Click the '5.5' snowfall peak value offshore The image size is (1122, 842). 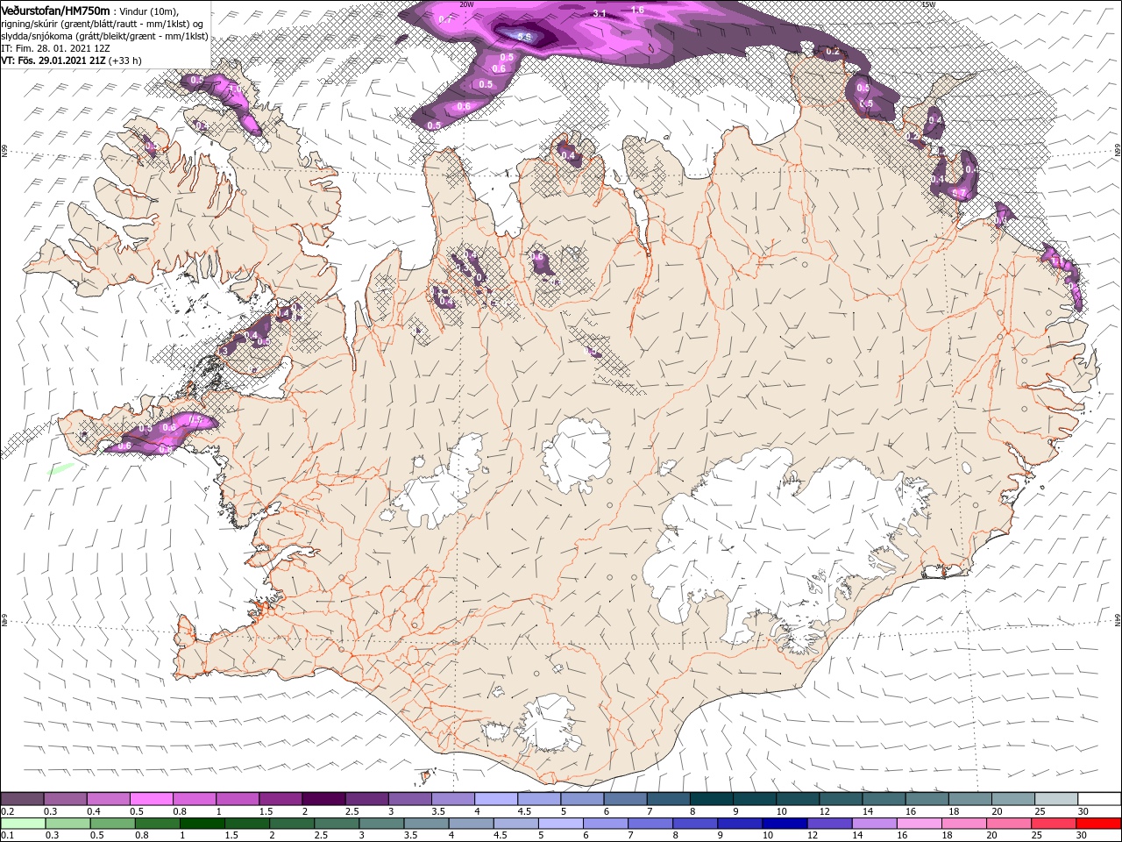(x=525, y=37)
